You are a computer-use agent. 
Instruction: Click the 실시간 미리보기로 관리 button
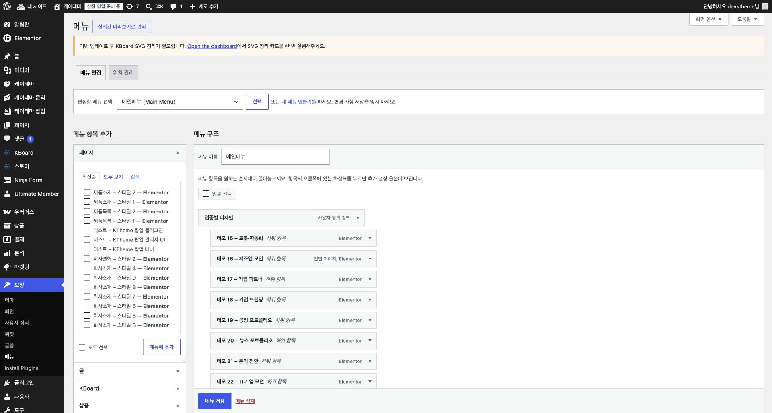[x=122, y=27]
